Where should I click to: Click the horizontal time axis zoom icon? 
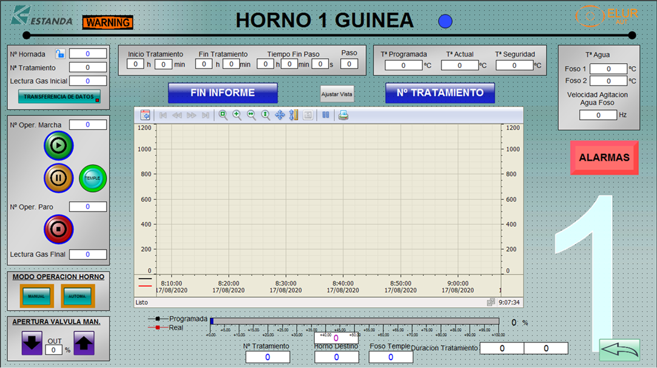click(251, 115)
